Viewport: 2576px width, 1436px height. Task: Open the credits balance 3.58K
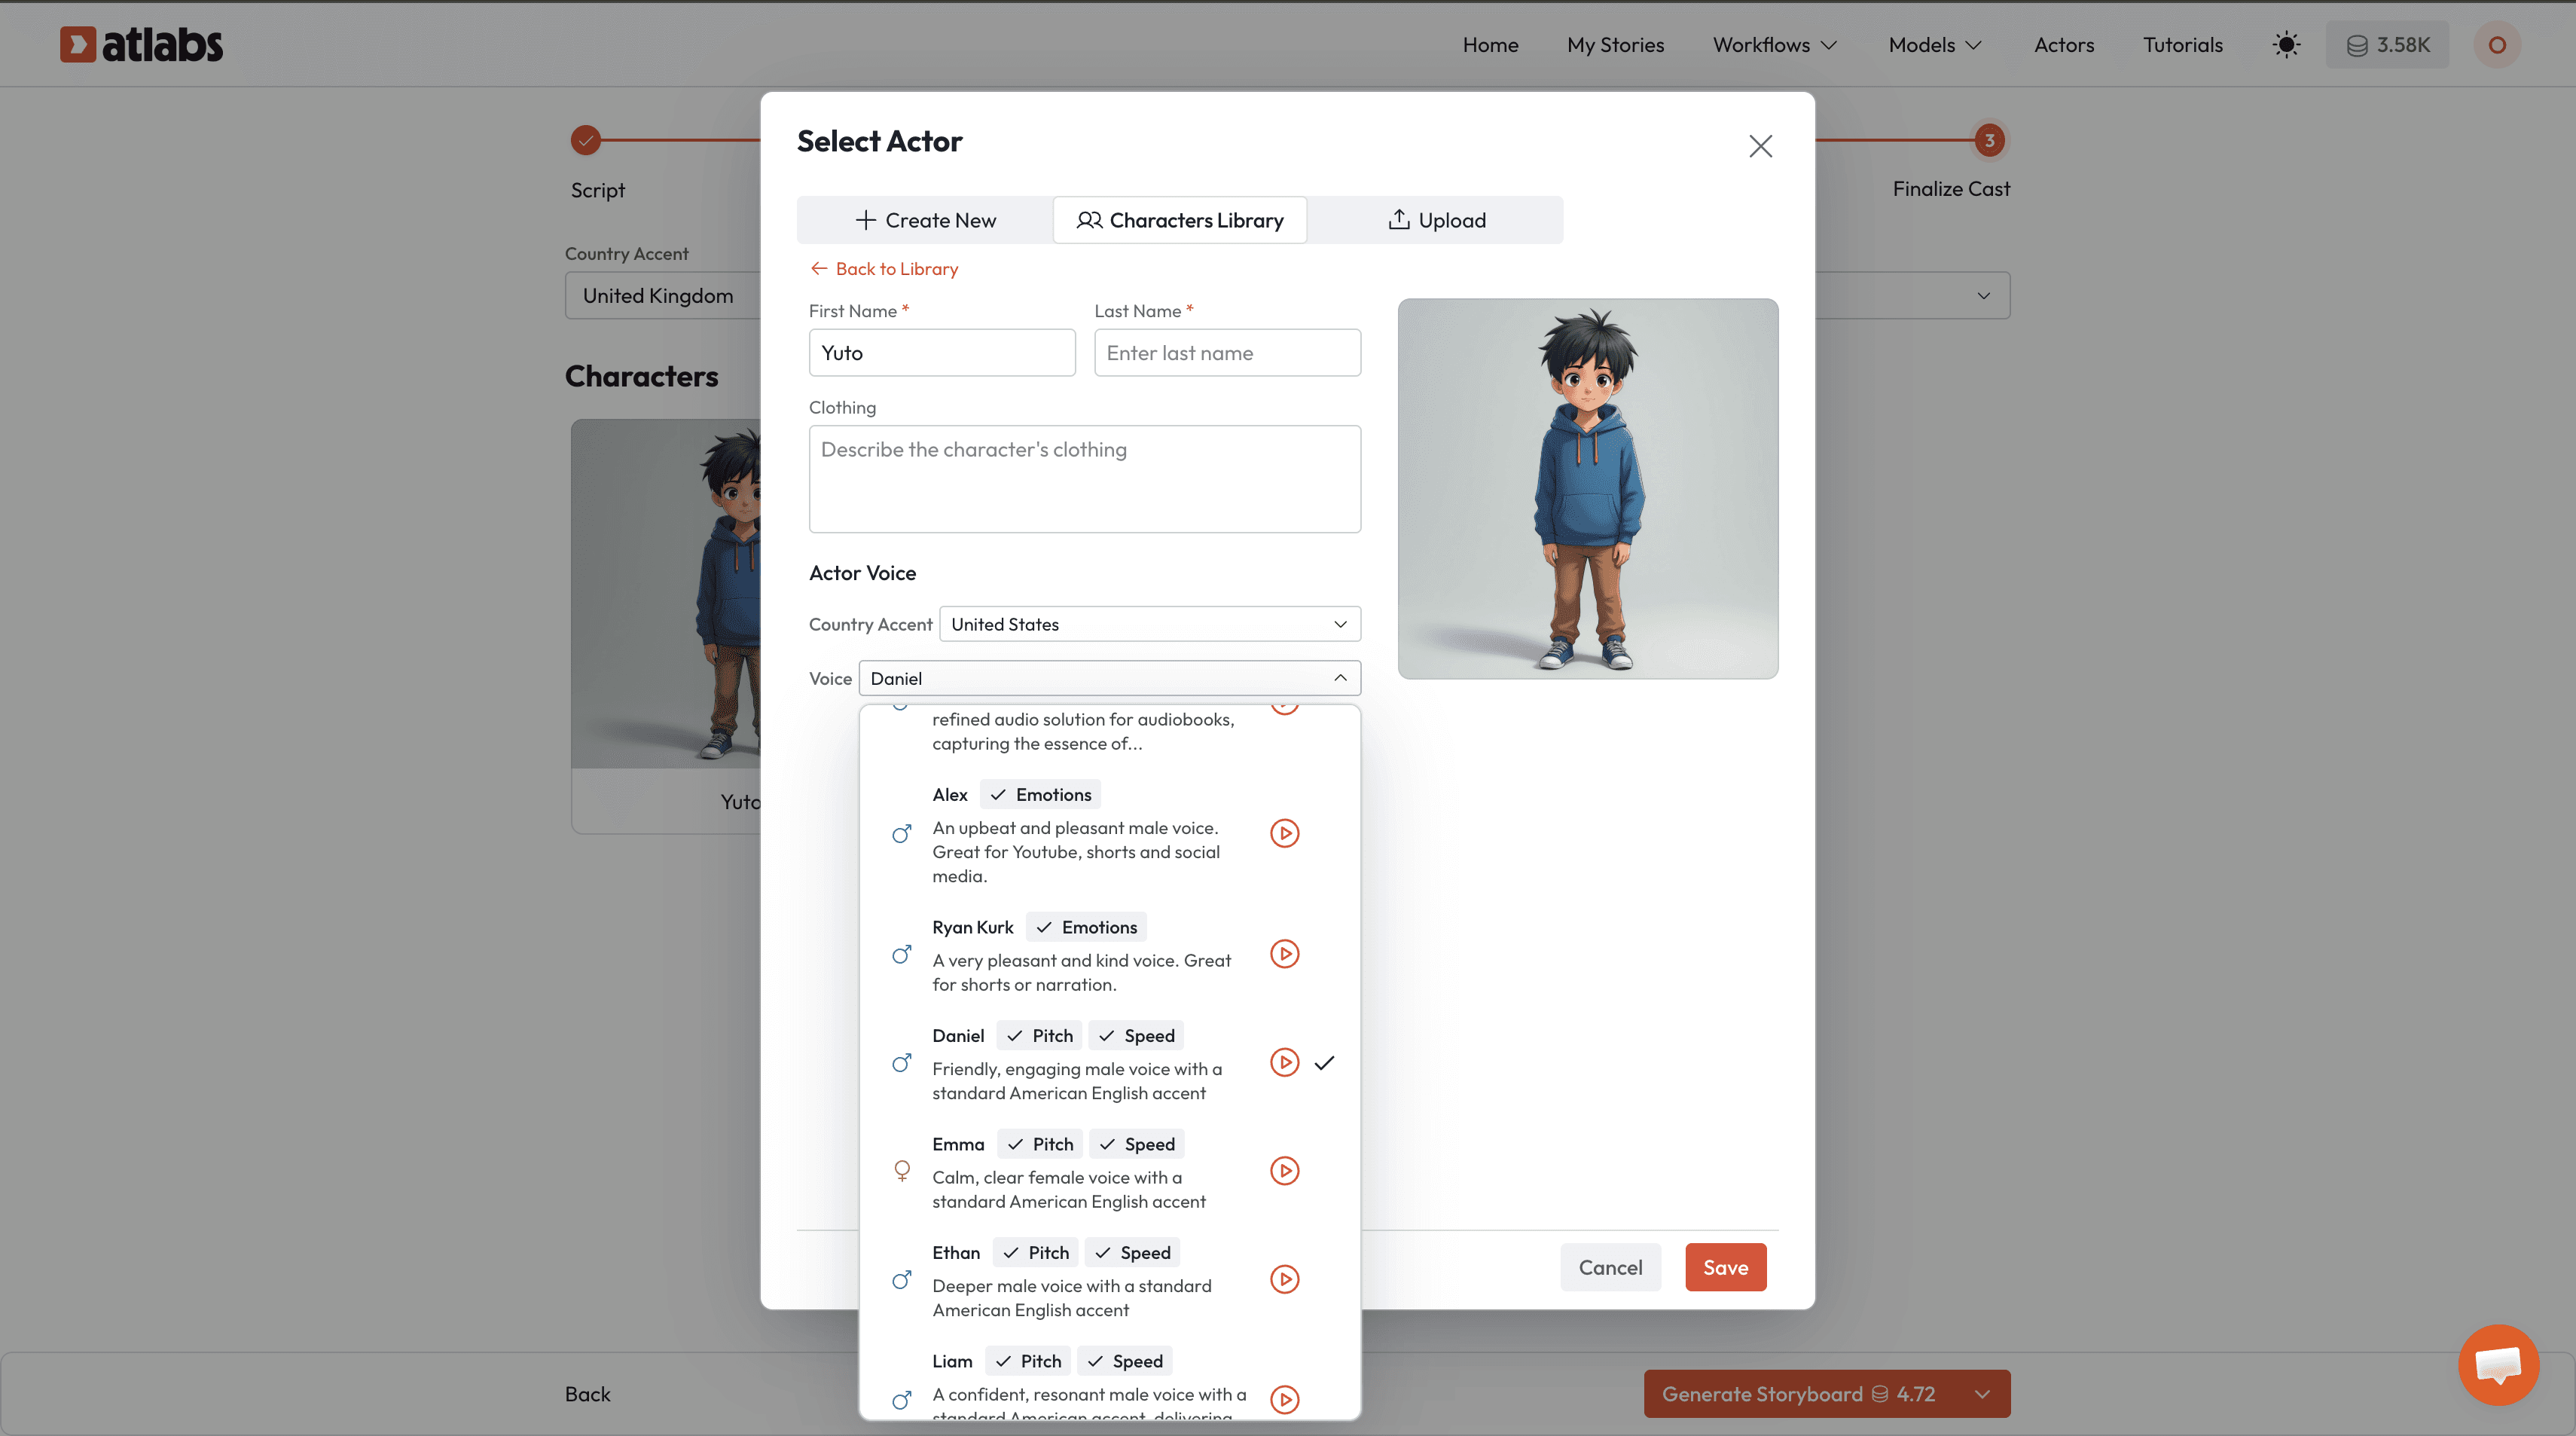click(2387, 45)
